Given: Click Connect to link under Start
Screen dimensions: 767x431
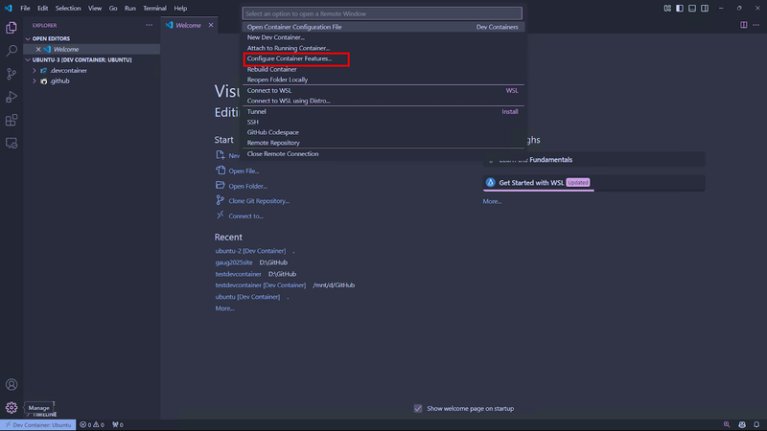Looking at the screenshot, I should click(x=240, y=216).
